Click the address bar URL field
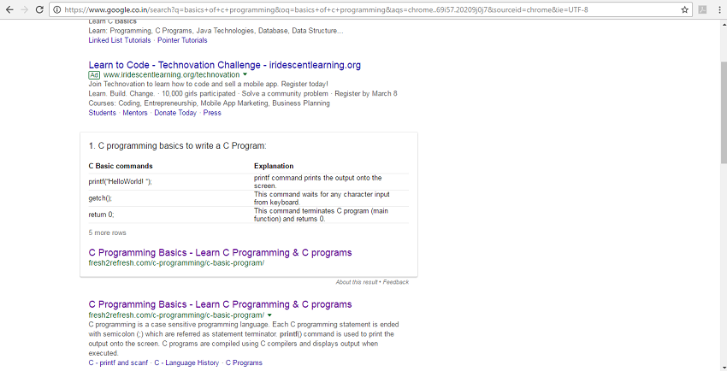 tap(371, 9)
